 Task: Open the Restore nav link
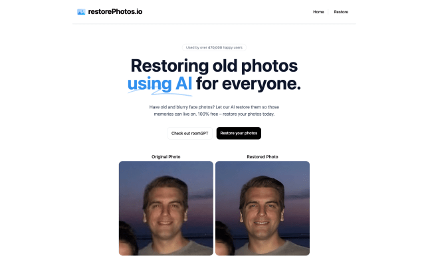(341, 12)
